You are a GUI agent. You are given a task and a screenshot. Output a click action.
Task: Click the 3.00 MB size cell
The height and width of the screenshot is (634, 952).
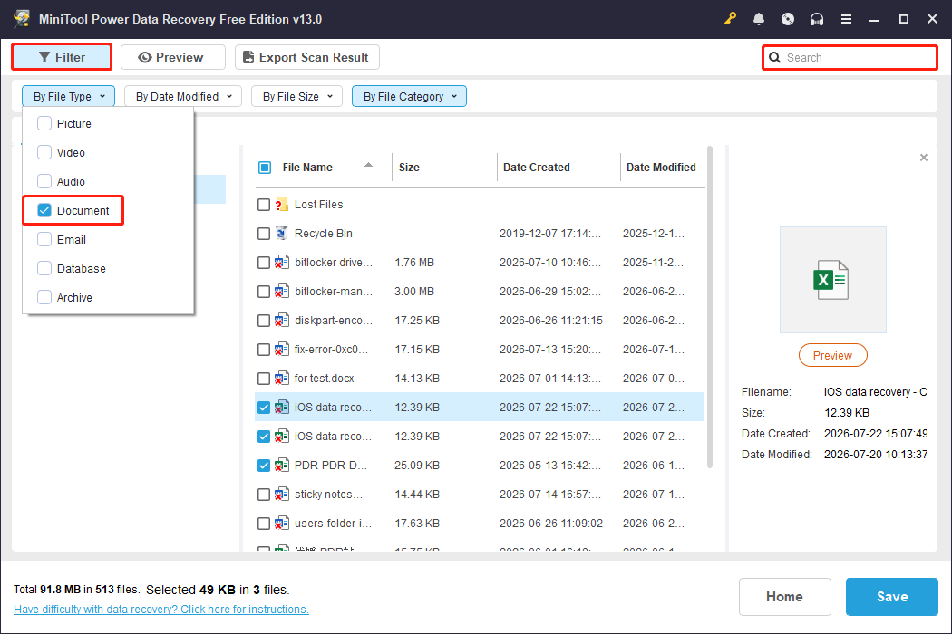[x=414, y=292]
